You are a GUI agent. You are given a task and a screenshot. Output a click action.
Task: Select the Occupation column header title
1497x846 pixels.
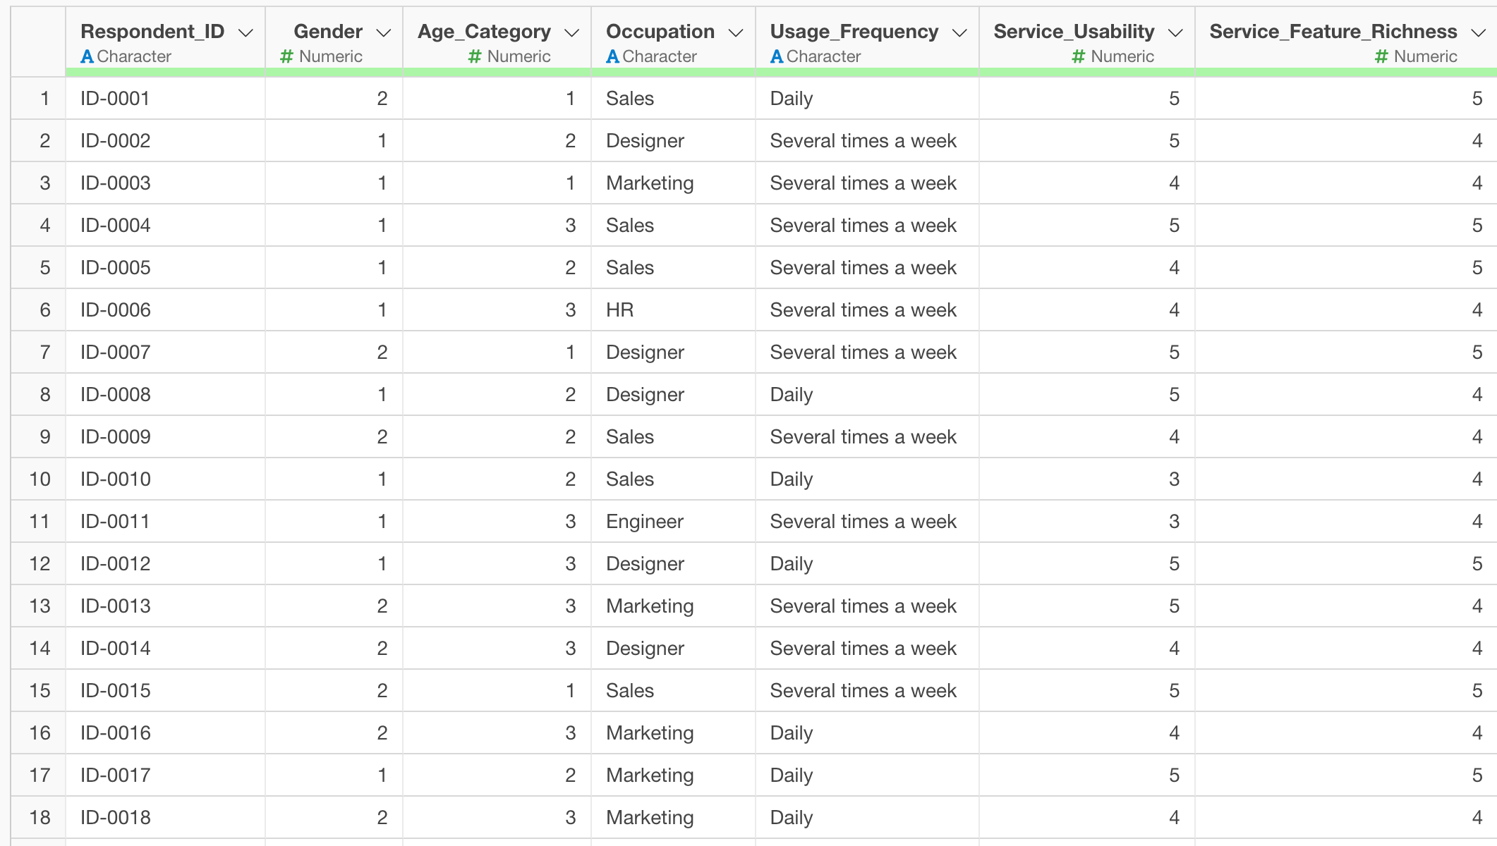[660, 32]
